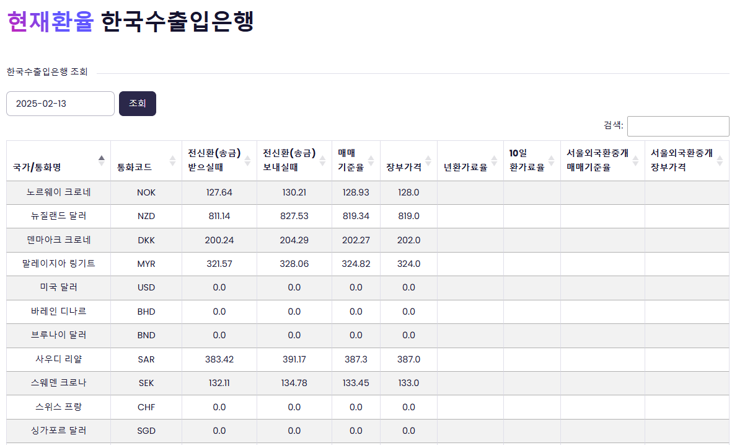Click the USD currency code
This screenshot has height=445, width=732.
click(146, 288)
